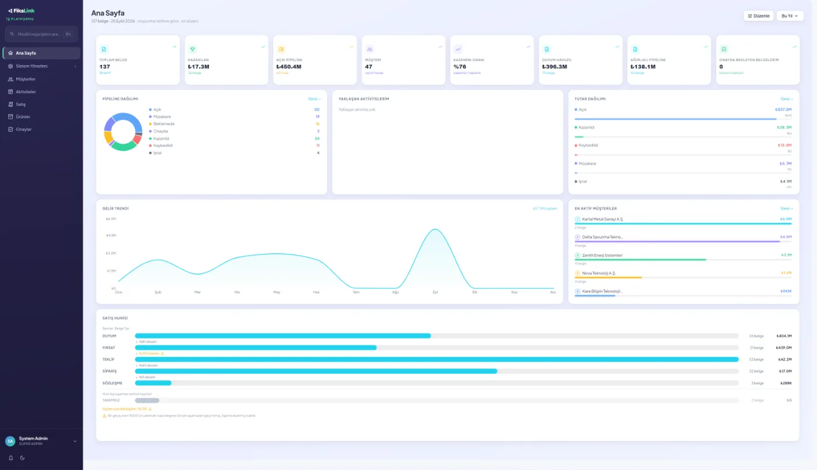Click the Pipeline Dağılımı donut chart
Viewport: 817px width, 470px height.
[123, 132]
